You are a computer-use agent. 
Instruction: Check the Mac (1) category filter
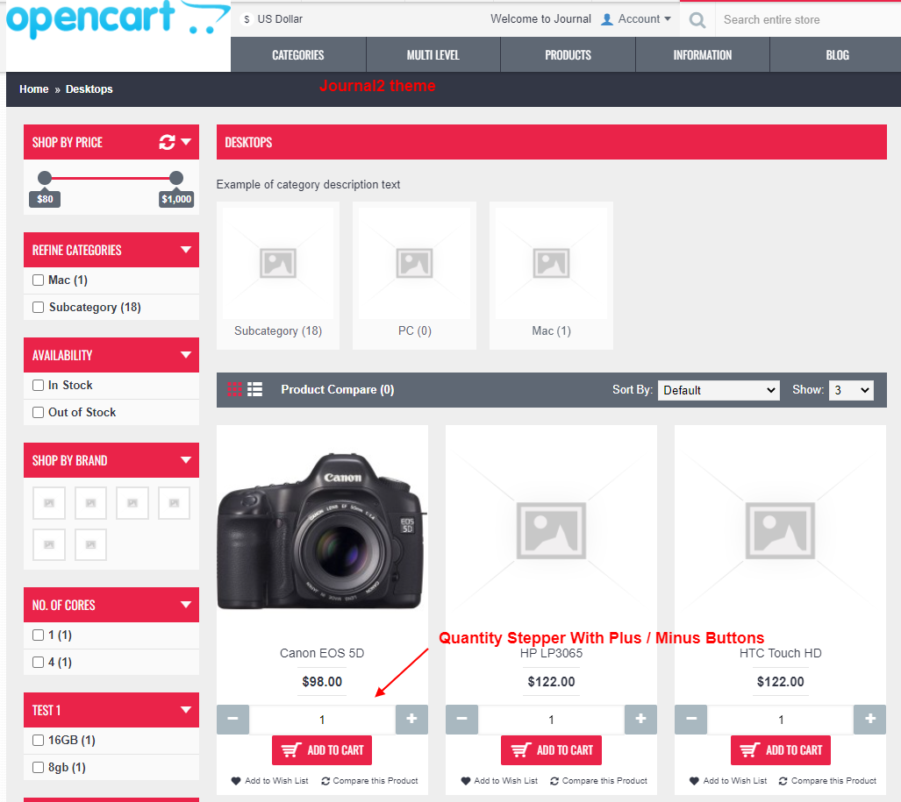38,280
